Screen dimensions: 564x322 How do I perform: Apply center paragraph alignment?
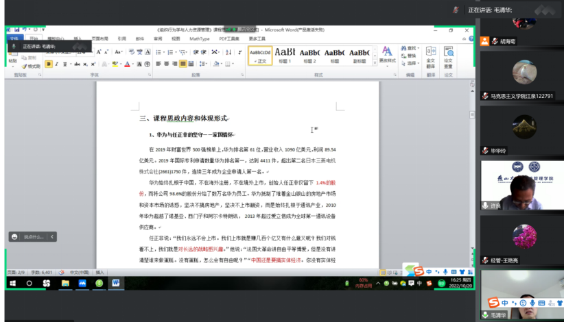165,64
